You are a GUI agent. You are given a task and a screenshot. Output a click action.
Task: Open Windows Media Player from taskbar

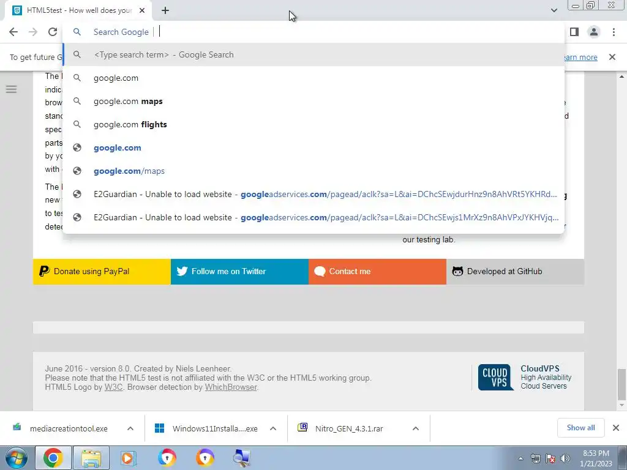click(x=129, y=458)
